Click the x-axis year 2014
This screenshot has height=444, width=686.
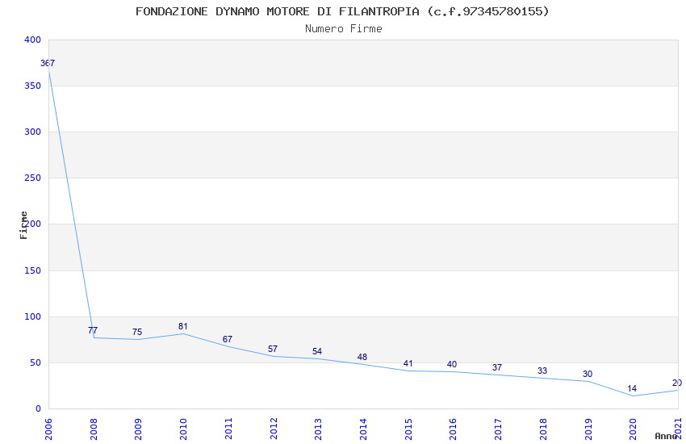tap(363, 429)
